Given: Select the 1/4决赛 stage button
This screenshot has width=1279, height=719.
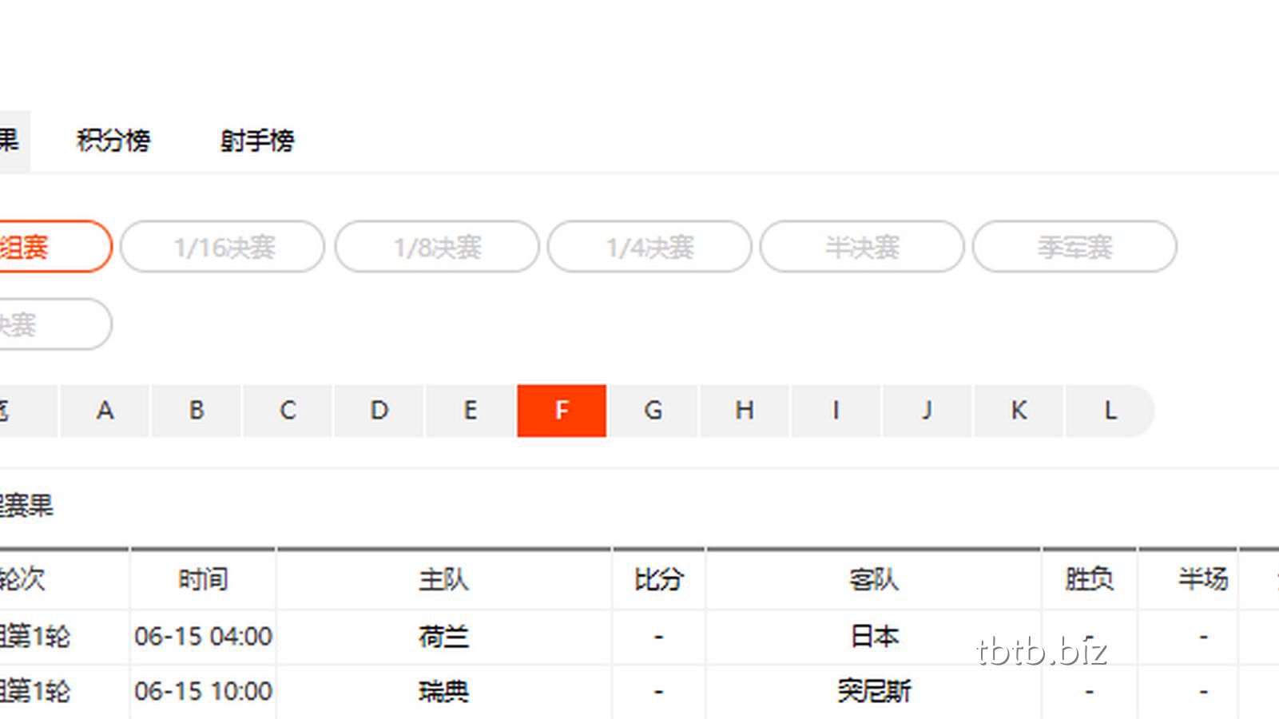Looking at the screenshot, I should click(x=649, y=247).
